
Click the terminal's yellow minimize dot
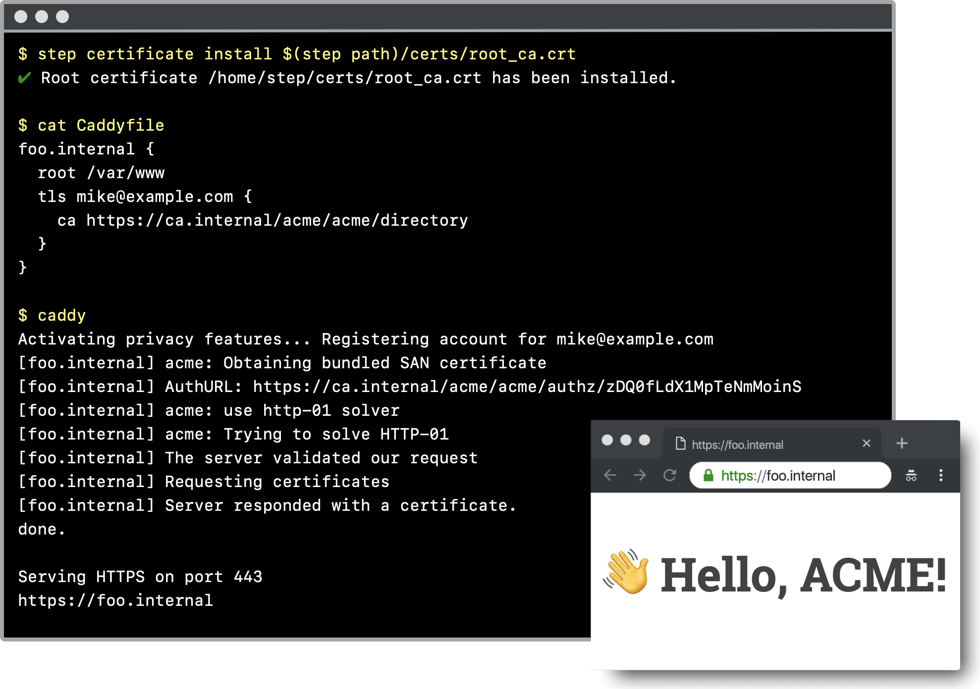(x=42, y=16)
